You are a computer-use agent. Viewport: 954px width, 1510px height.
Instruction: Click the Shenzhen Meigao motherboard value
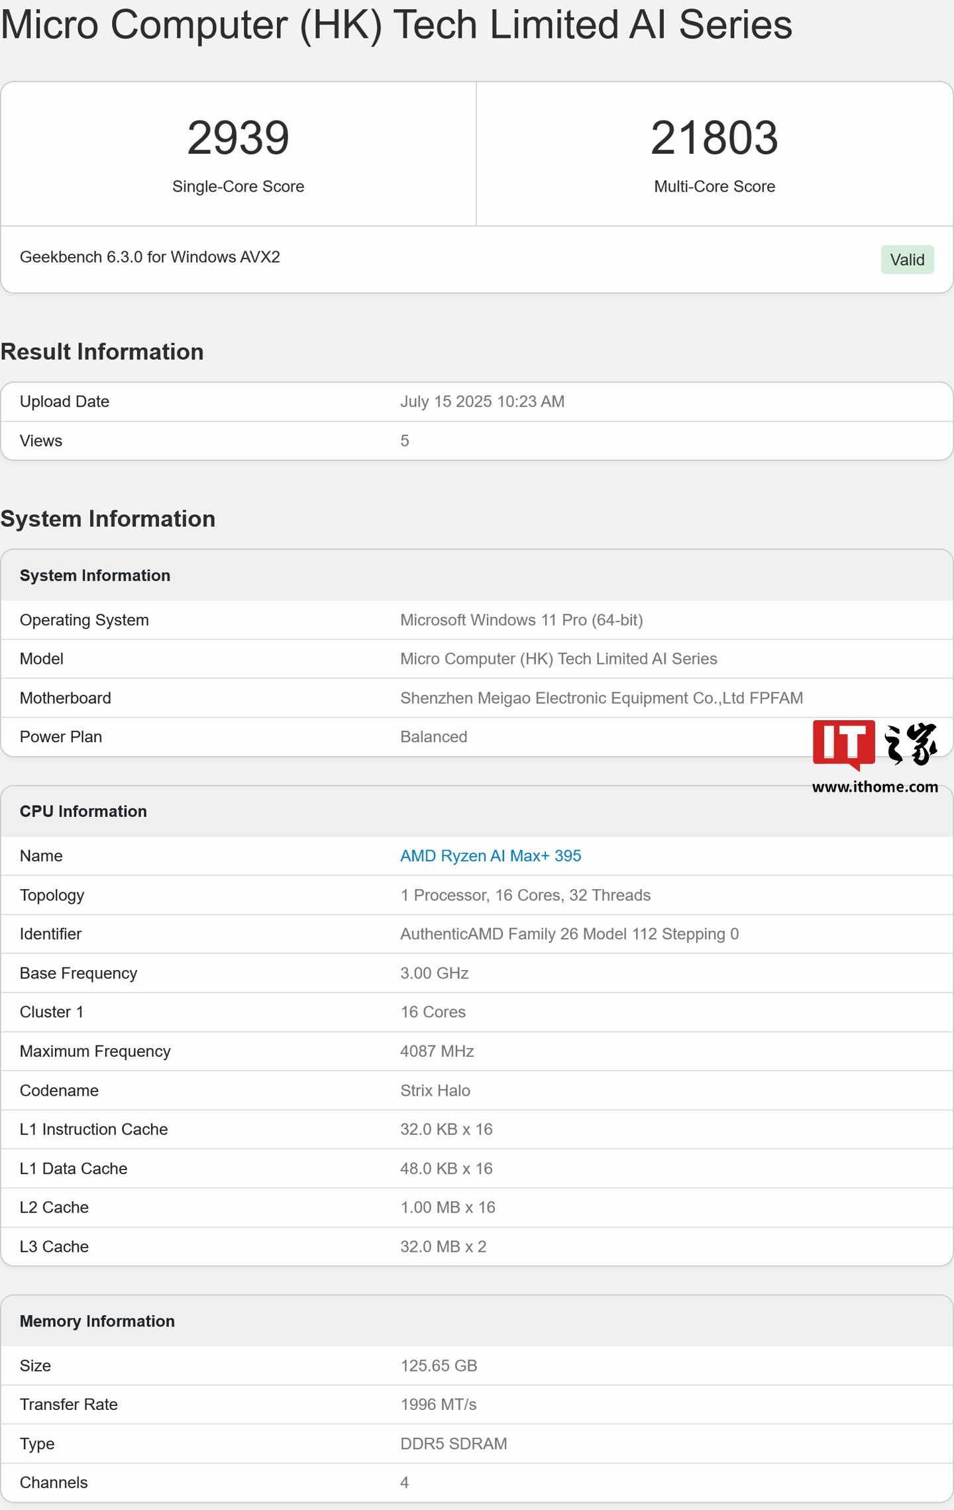pos(601,698)
